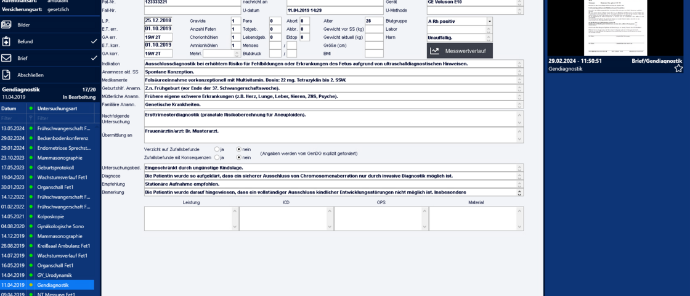The height and width of the screenshot is (296, 690).
Task: Select 19.04.2023 Wachstumsverlauf Fet1 row
Action: [47, 178]
